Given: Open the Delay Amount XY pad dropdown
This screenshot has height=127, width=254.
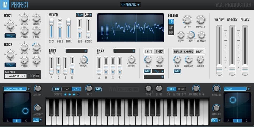Looking at the screenshot, I should 17,89.
